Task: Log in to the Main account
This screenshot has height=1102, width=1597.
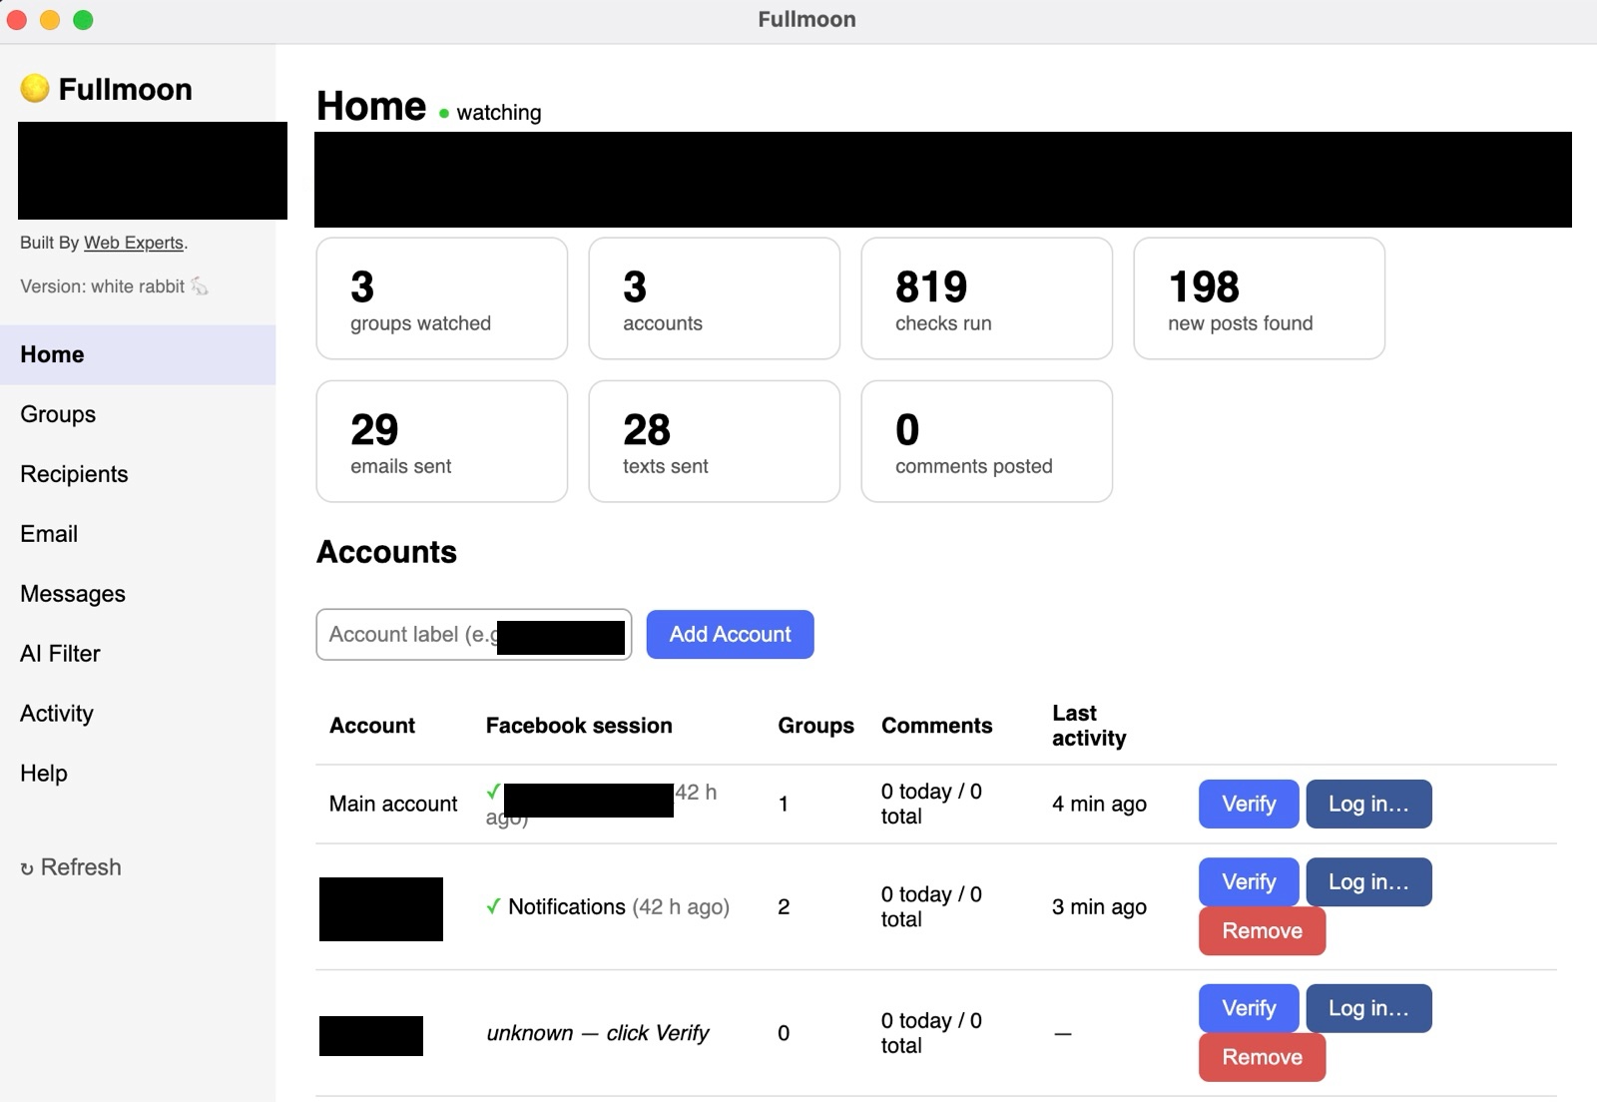Action: coord(1368,804)
